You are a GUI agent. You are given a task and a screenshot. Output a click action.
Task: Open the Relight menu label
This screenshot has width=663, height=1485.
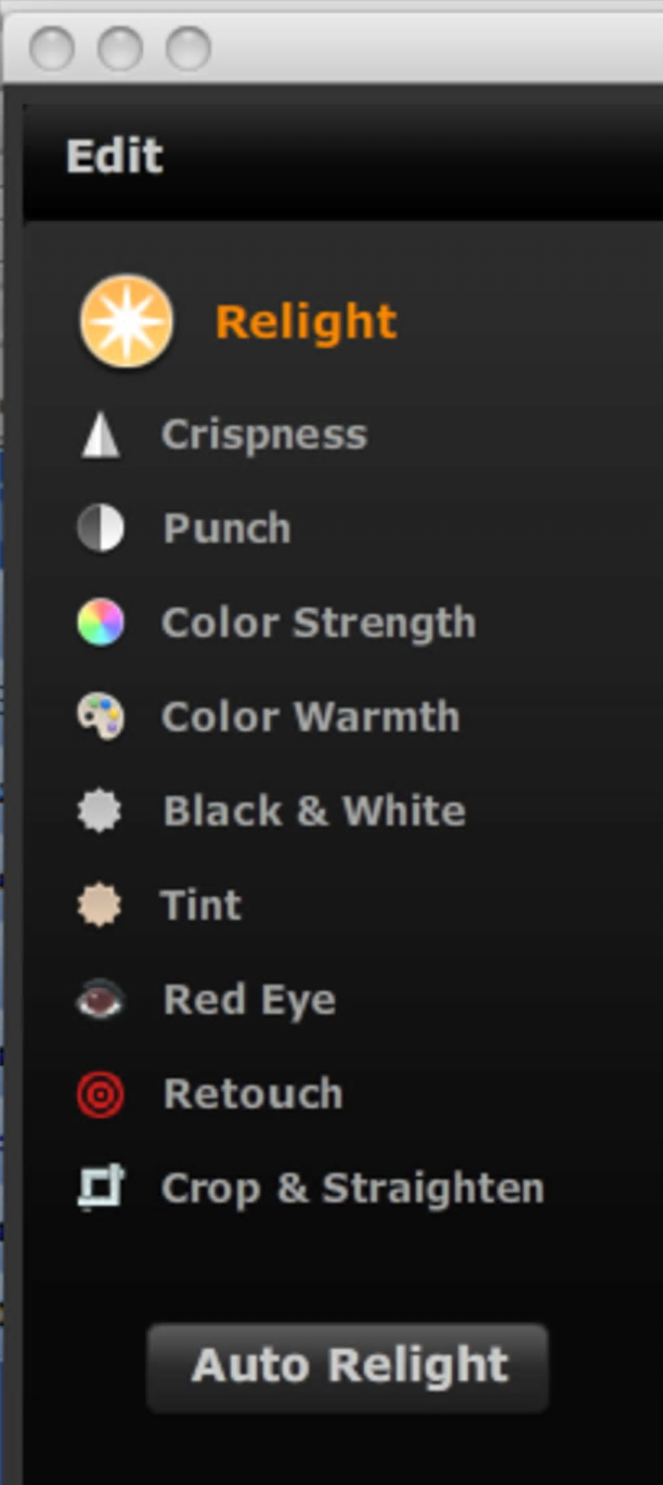tap(305, 321)
